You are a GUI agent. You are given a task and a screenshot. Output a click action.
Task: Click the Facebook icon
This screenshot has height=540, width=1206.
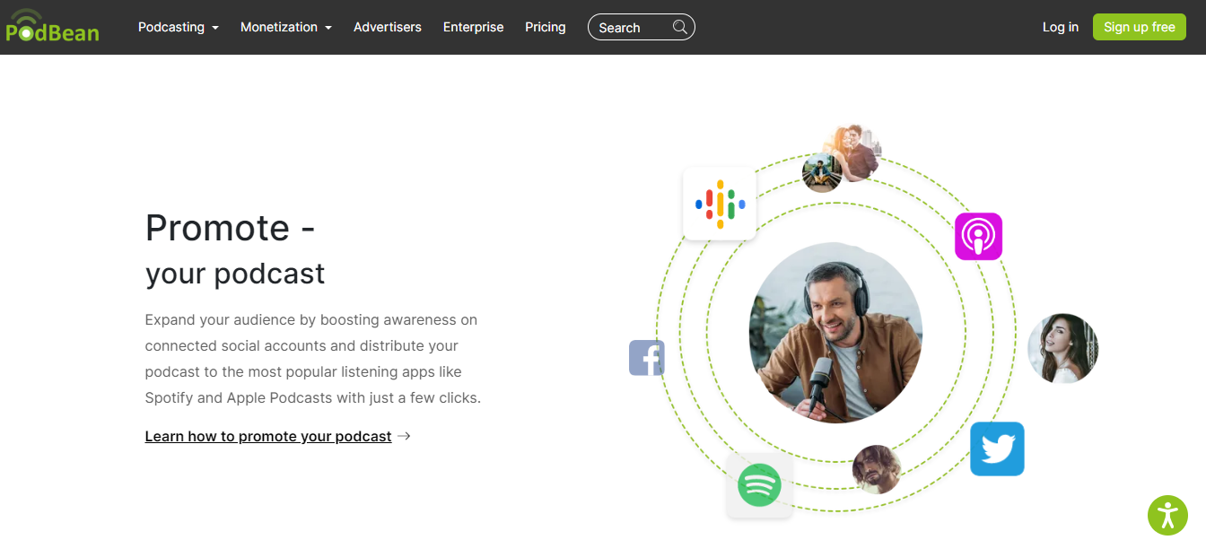(x=647, y=358)
